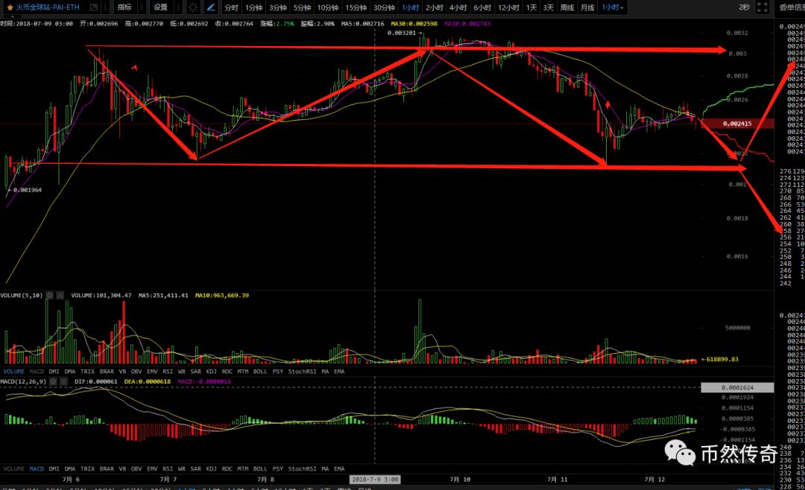Image resolution: width=805 pixels, height=490 pixels.
Task: Open the 设置 settings menu
Action: pyautogui.click(x=161, y=7)
